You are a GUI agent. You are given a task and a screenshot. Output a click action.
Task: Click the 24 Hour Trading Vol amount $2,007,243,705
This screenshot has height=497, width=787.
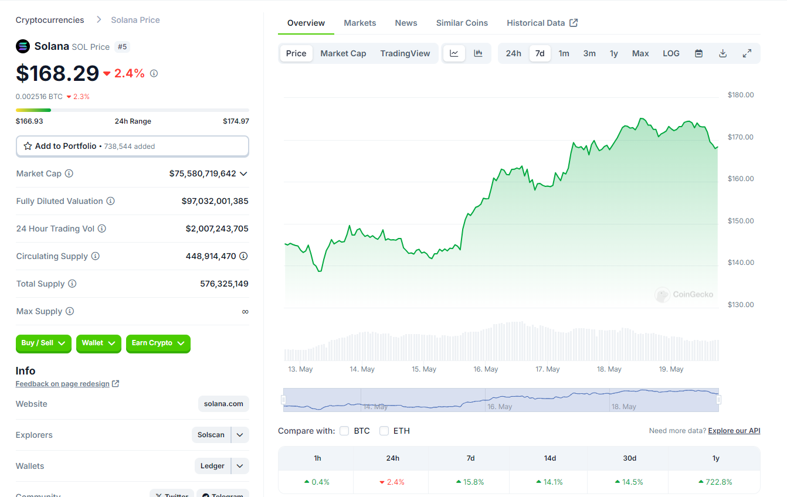(217, 229)
